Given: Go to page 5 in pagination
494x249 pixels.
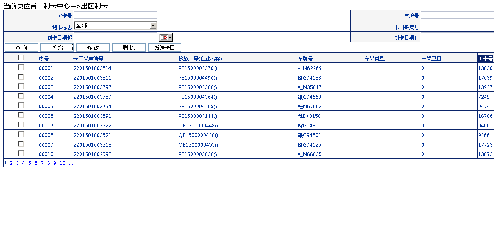Looking at the screenshot, I should 30,163.
